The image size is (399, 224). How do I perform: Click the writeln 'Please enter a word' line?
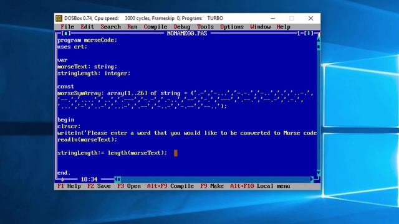[187, 133]
